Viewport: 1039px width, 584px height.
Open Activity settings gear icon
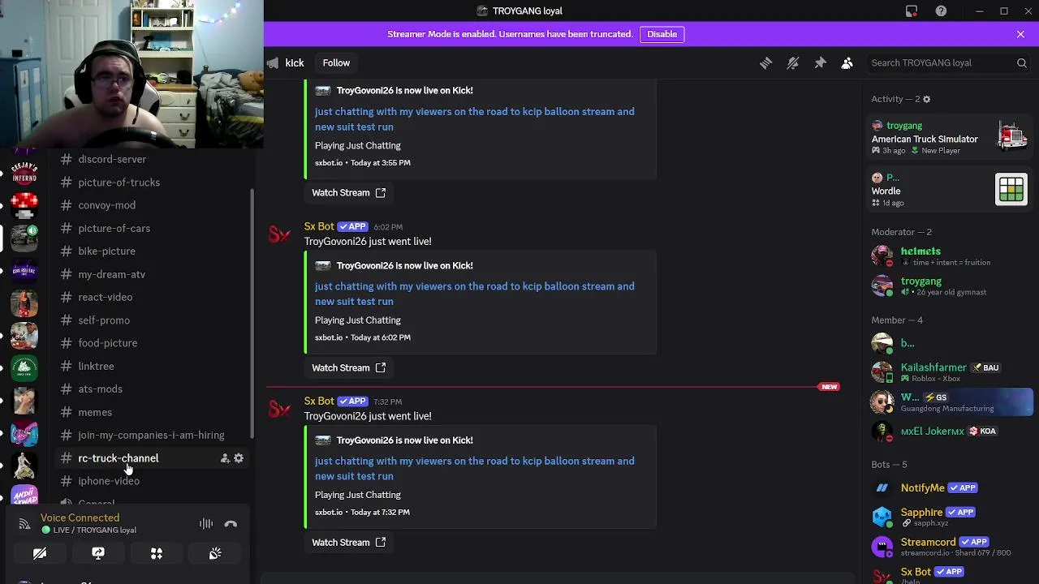(x=926, y=99)
